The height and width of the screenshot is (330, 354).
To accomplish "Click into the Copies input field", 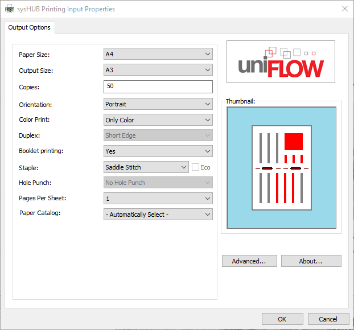I will click(158, 86).
